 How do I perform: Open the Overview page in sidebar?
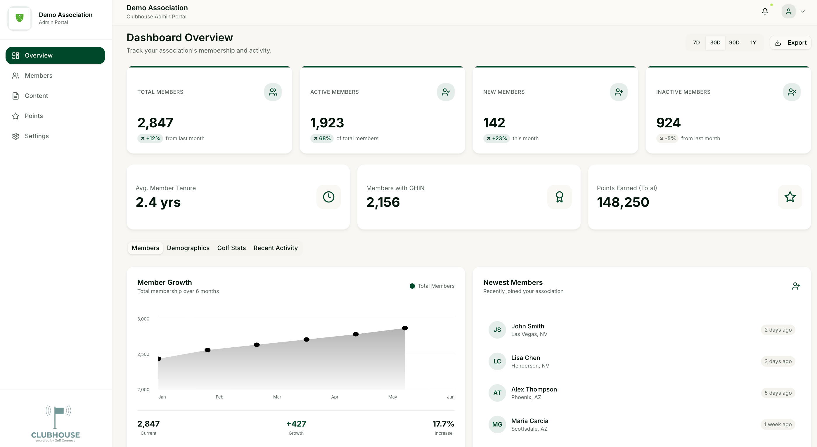pyautogui.click(x=39, y=55)
